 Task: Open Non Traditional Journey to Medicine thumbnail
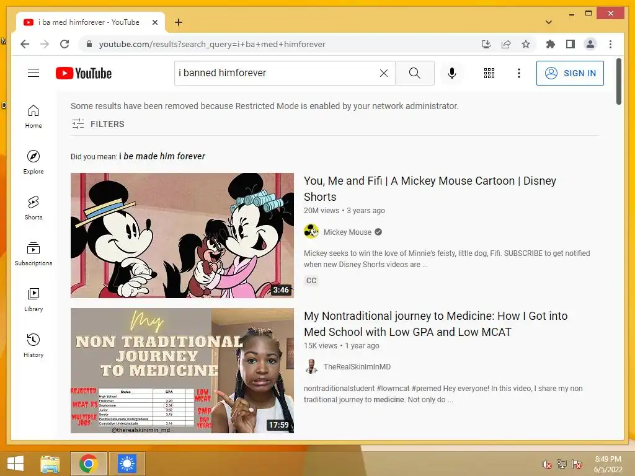[182, 371]
